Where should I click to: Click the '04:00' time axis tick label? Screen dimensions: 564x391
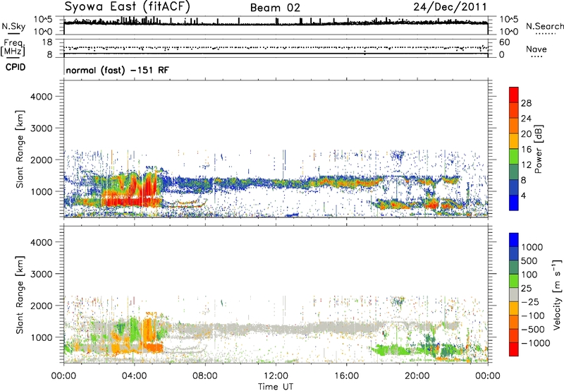(135, 376)
